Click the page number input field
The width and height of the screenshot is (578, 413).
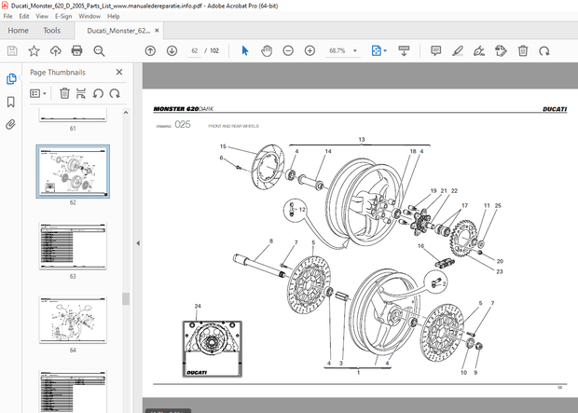click(x=195, y=50)
